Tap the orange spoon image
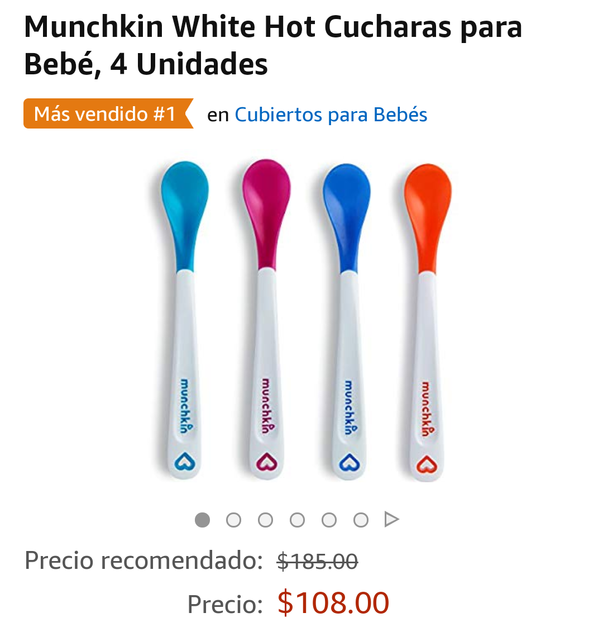Screen dimensions: 603x627 (427, 322)
